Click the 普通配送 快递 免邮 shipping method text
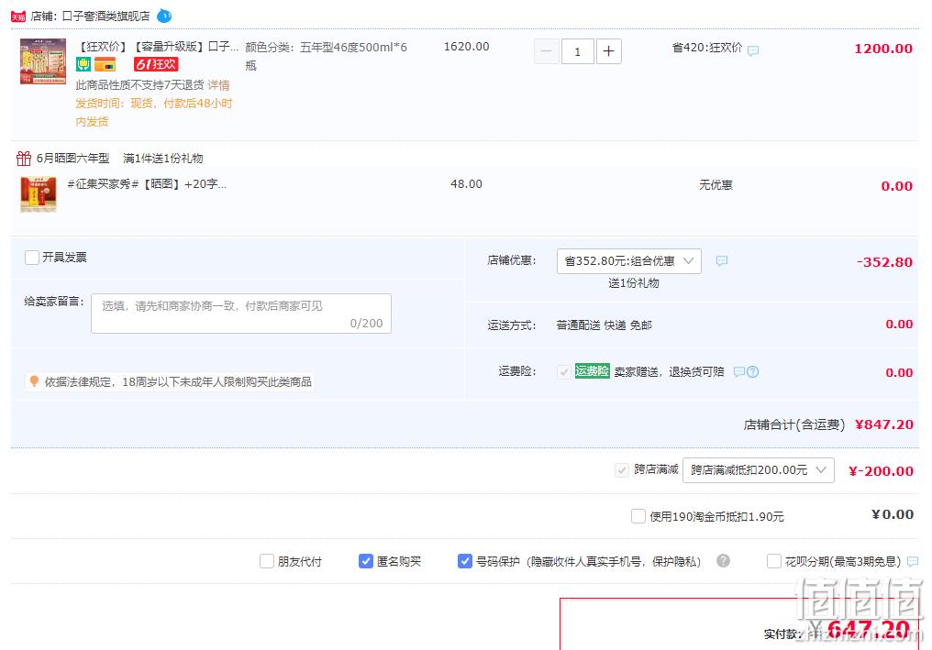The height and width of the screenshot is (650, 932). [x=604, y=325]
